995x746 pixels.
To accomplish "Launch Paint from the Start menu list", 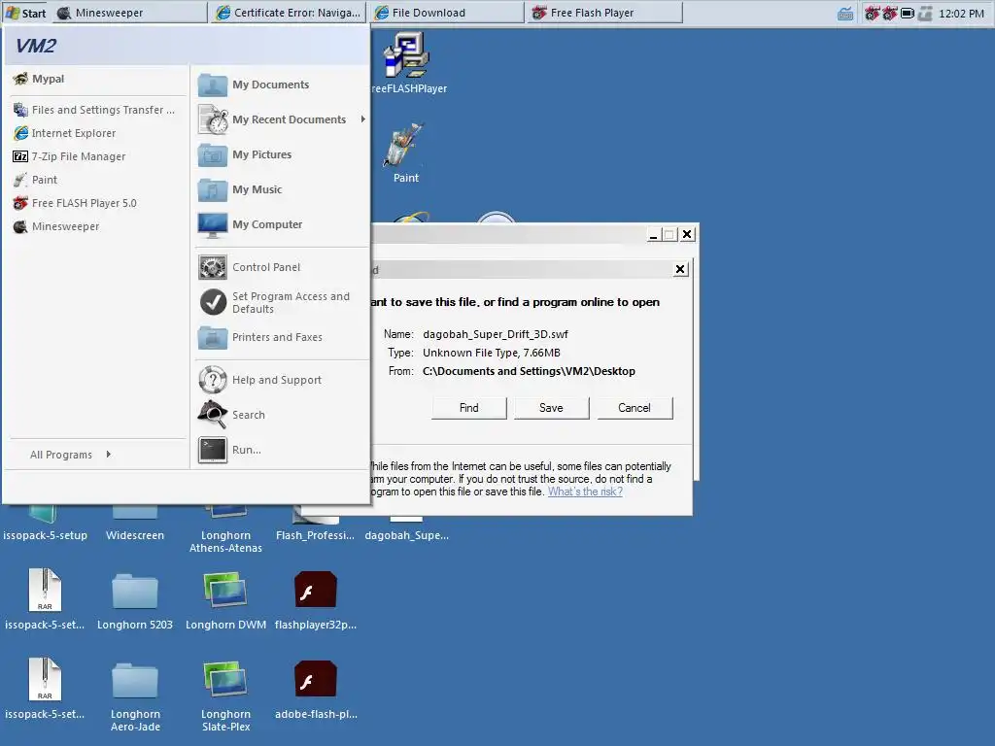I will click(x=36, y=180).
